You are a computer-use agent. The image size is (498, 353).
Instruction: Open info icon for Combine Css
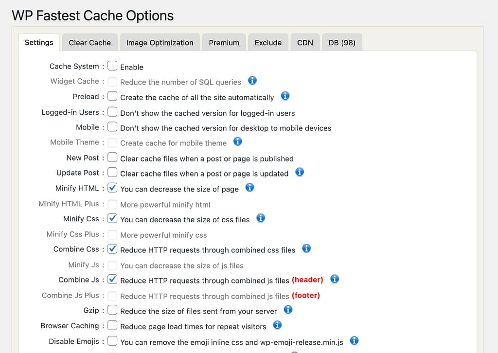pos(306,248)
